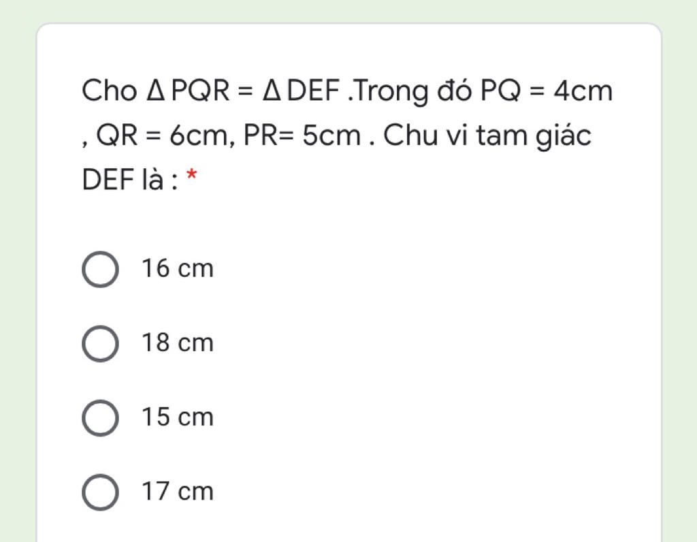Viewport: 697px width, 542px height.
Task: Click the "Chu vi tam giác" phrase
Action: click(x=487, y=136)
